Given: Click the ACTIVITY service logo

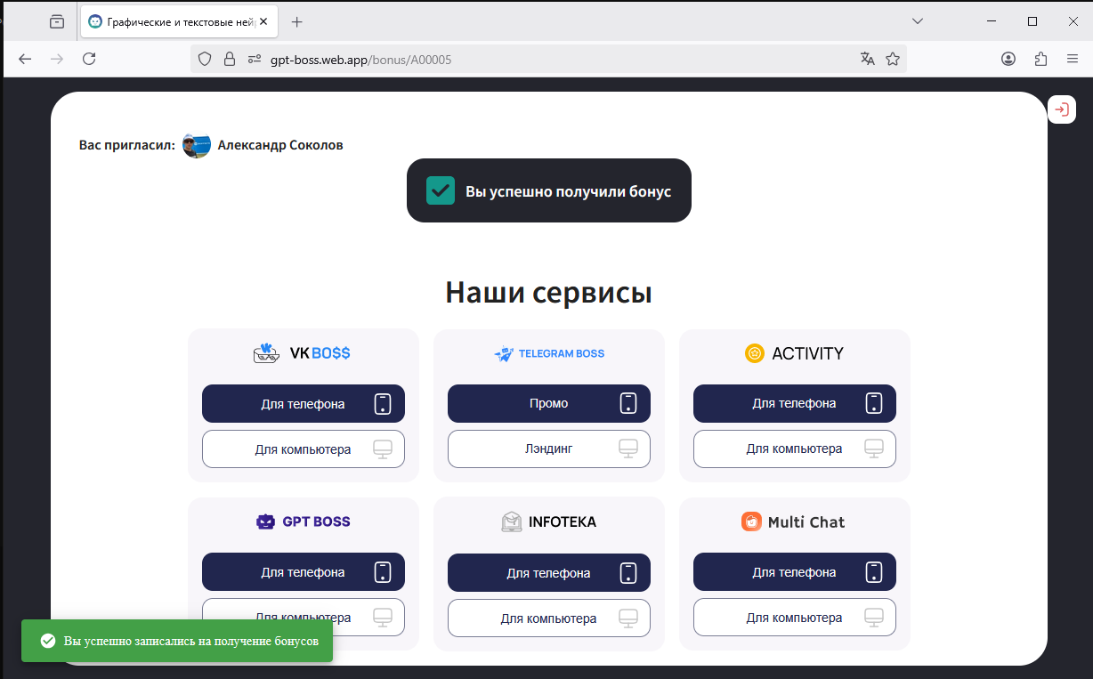Looking at the screenshot, I should (x=794, y=353).
